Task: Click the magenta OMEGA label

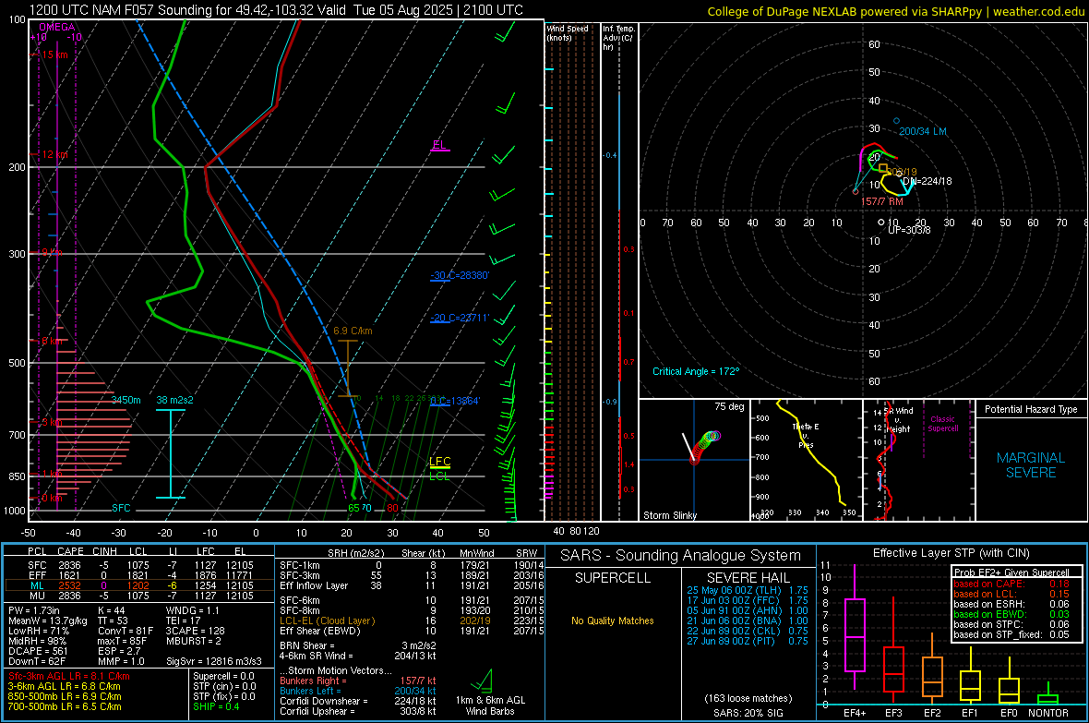Action: coord(57,27)
